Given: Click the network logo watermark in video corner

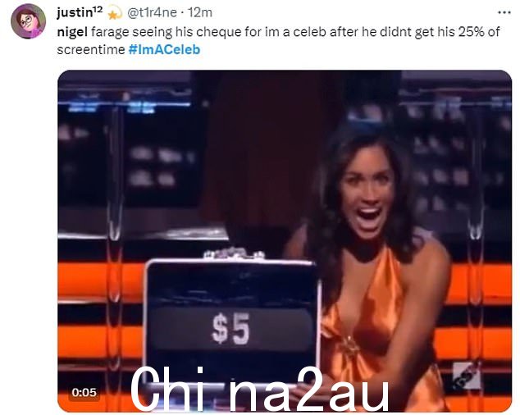Looking at the screenshot, I should [467, 375].
